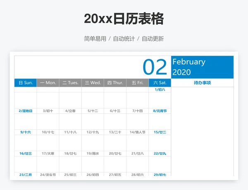
Task: Click the 二 Tues. column header
Action: point(70,83)
